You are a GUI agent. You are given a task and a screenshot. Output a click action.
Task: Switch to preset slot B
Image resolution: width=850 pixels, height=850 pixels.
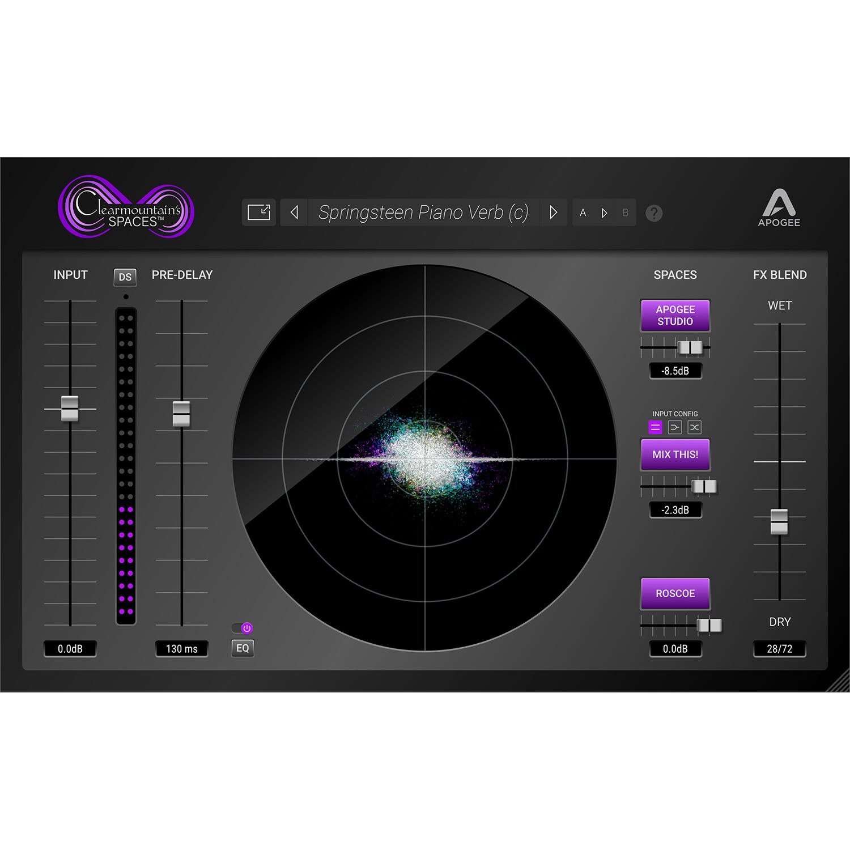625,213
